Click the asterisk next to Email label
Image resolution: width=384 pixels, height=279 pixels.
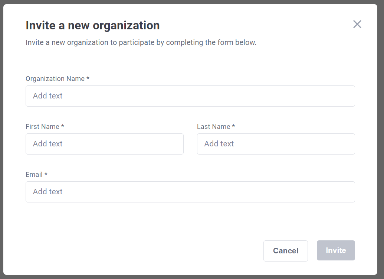(46, 175)
